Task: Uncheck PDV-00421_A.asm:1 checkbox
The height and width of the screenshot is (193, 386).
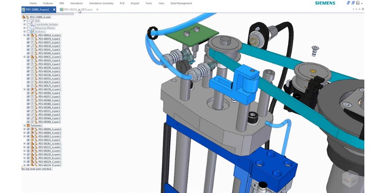Action: click(x=28, y=57)
